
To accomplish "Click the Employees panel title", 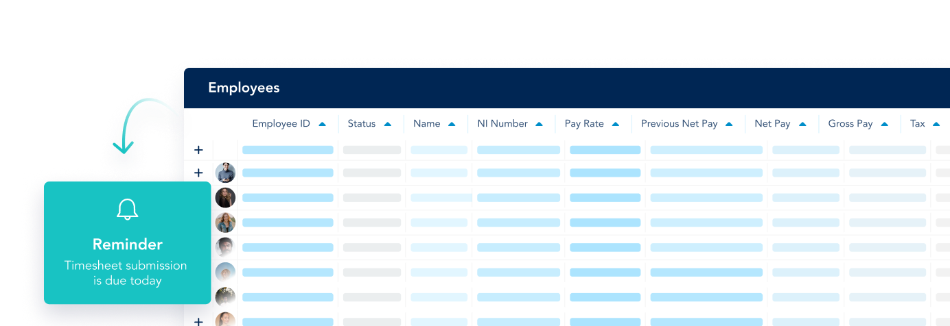I will [x=244, y=88].
